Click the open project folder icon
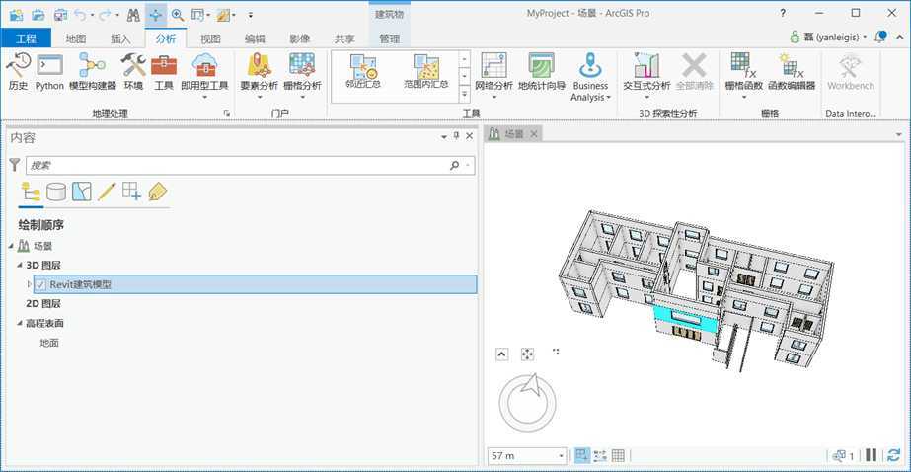Image resolution: width=911 pixels, height=472 pixels. [38, 15]
